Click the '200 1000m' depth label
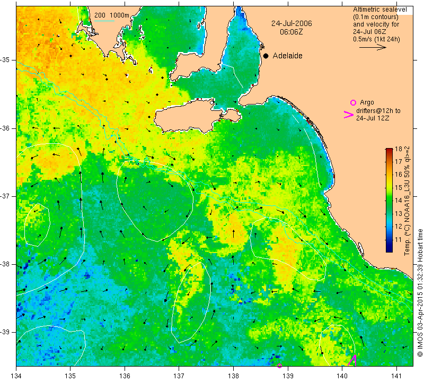The height and width of the screenshot is (382, 424). click(112, 15)
